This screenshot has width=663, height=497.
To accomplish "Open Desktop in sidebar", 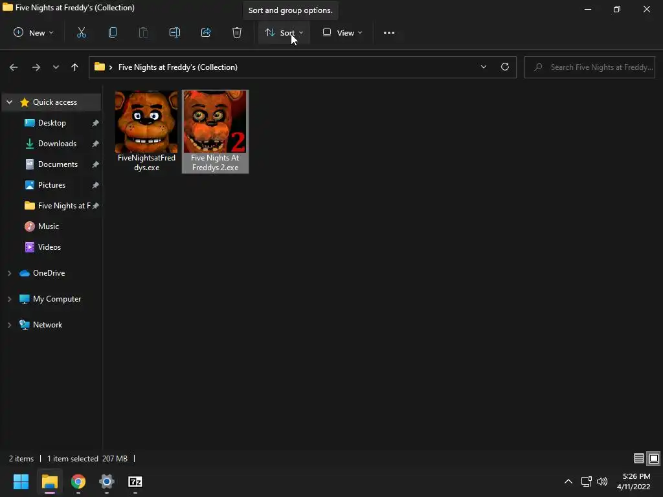I will (x=52, y=123).
